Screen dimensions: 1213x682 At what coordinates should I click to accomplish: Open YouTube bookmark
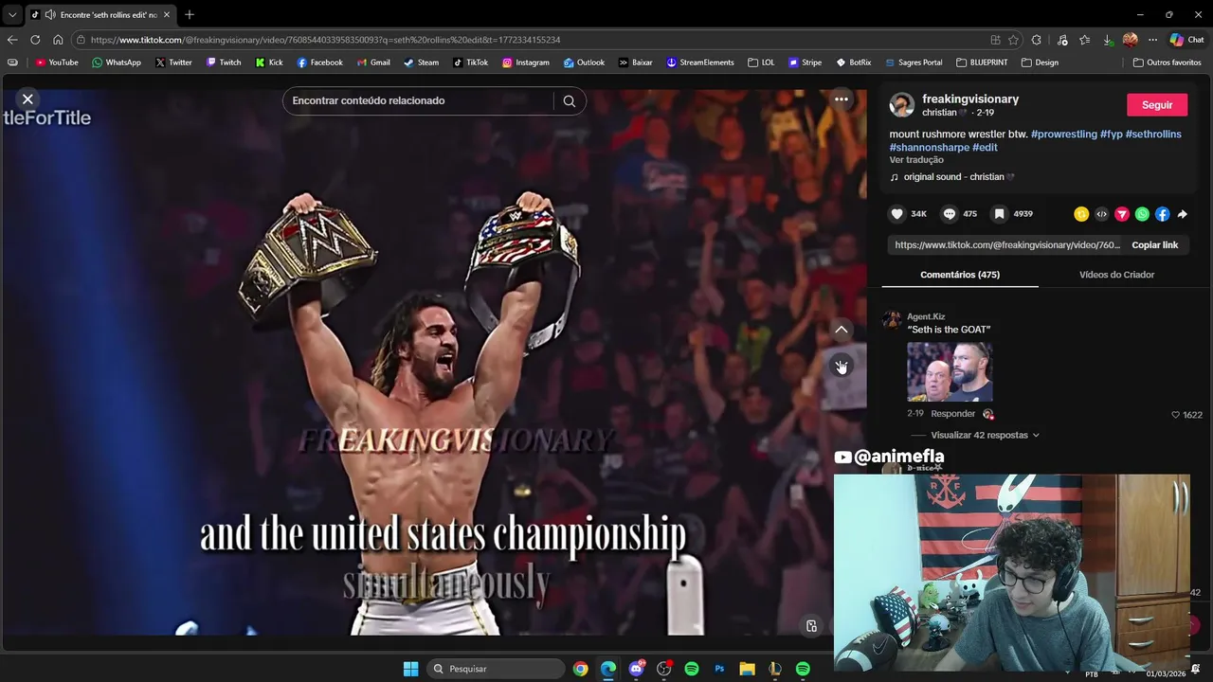(x=57, y=63)
